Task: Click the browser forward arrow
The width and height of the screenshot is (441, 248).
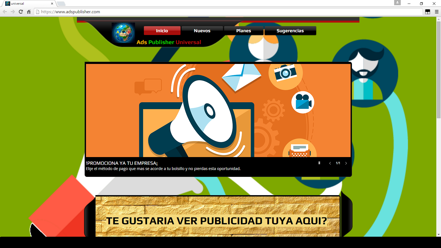Action: (13, 12)
